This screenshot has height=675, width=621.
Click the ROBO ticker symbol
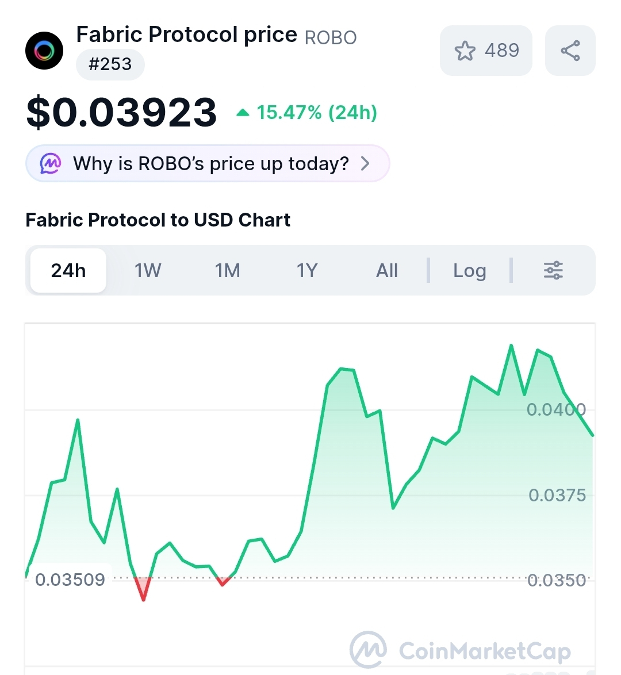331,38
